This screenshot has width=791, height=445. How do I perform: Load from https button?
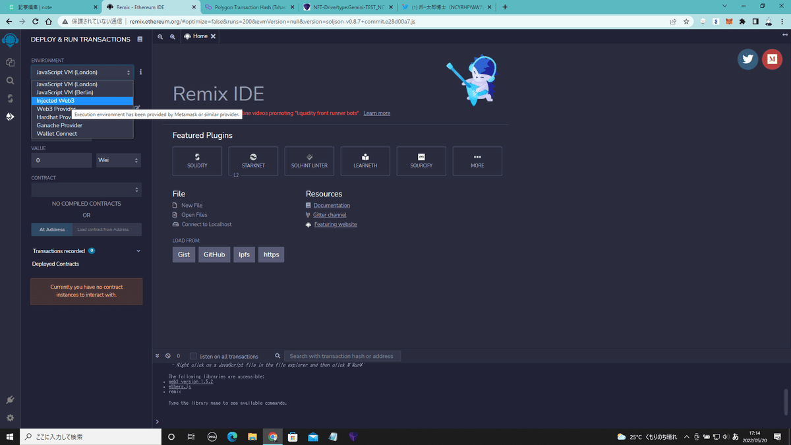(271, 254)
